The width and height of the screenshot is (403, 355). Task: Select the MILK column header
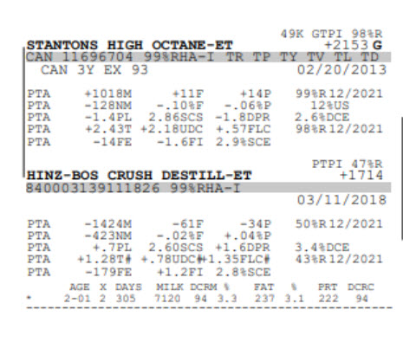pos(170,287)
